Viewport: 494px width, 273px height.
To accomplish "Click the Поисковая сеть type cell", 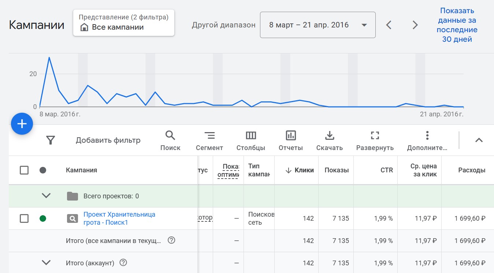I will 261,218.
